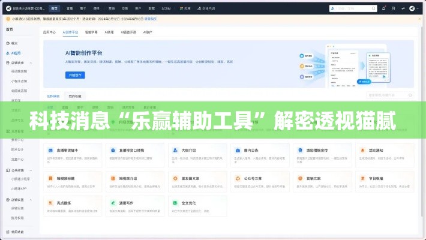The height and width of the screenshot is (240, 426).
Task: Select the 朋友圈文案 card icon
Action: pyautogui.click(x=175, y=178)
